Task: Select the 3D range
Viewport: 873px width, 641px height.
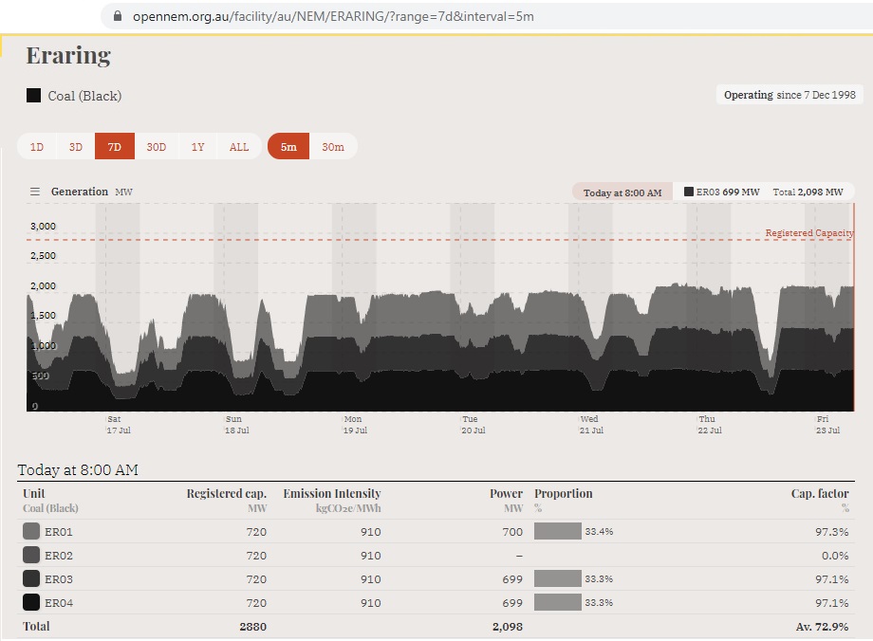Action: (76, 147)
